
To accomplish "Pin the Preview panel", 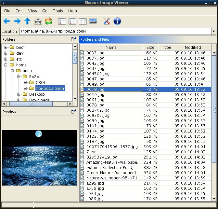I will [x=74, y=111].
